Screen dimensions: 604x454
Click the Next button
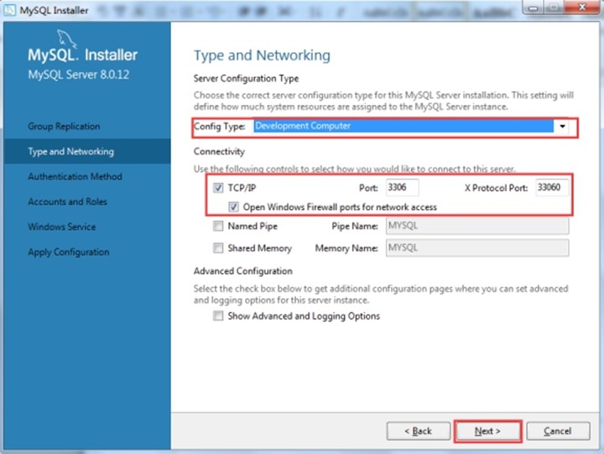coord(487,431)
